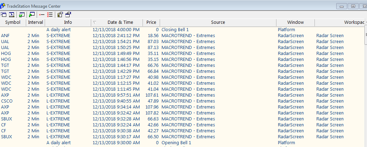The image size is (367, 147).
Task: Click the price 35.15 cell
Action: click(x=153, y=59)
